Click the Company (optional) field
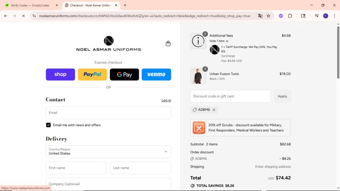 click(x=108, y=184)
